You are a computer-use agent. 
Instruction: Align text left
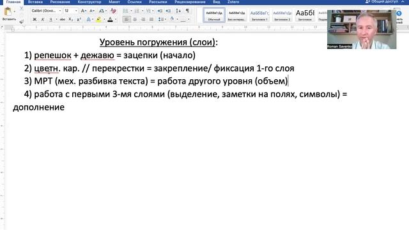click(x=127, y=19)
